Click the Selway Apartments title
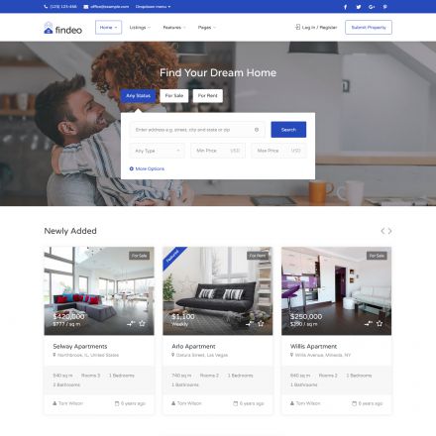The image size is (436, 436). click(x=80, y=346)
